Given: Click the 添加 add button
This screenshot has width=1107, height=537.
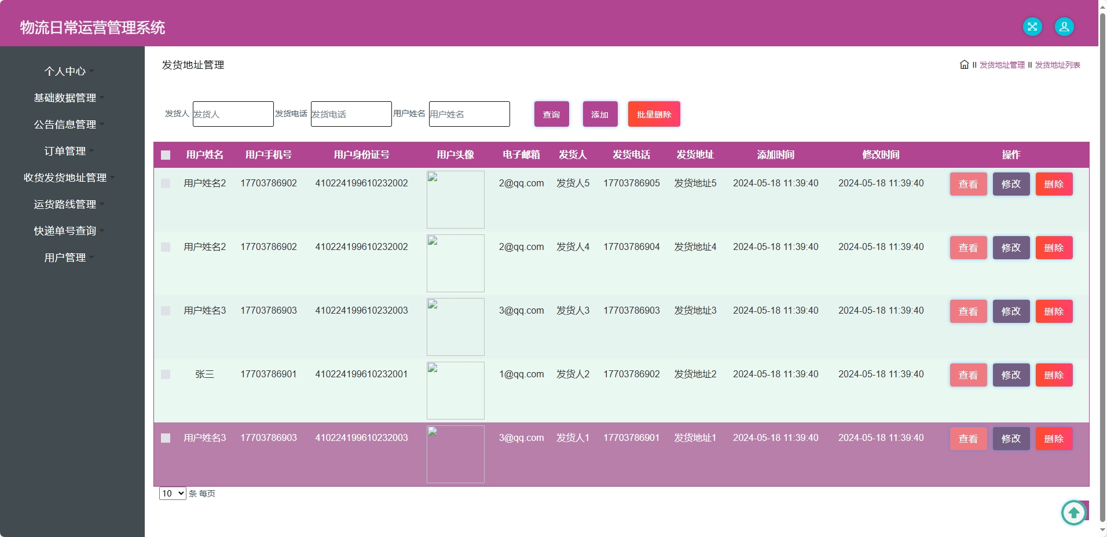Looking at the screenshot, I should pyautogui.click(x=600, y=114).
